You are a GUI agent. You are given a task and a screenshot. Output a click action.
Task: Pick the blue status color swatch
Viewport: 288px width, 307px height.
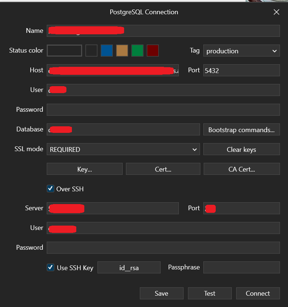[x=107, y=50]
